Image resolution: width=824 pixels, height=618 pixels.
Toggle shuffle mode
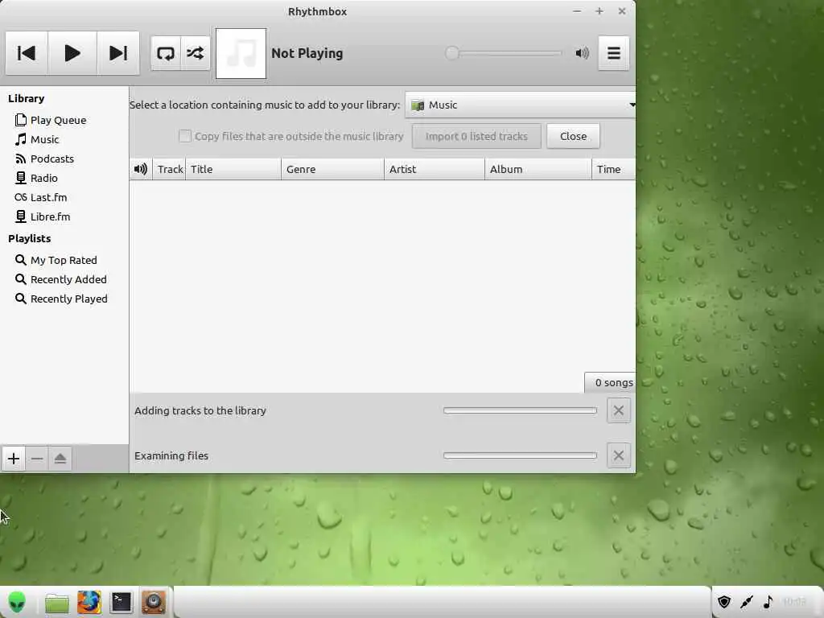coord(196,53)
